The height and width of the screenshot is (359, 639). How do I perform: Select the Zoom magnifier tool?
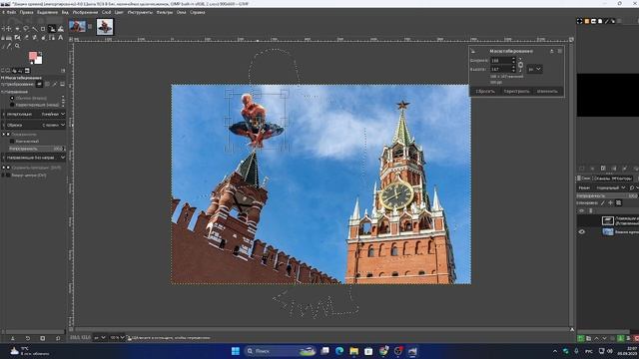point(17,46)
